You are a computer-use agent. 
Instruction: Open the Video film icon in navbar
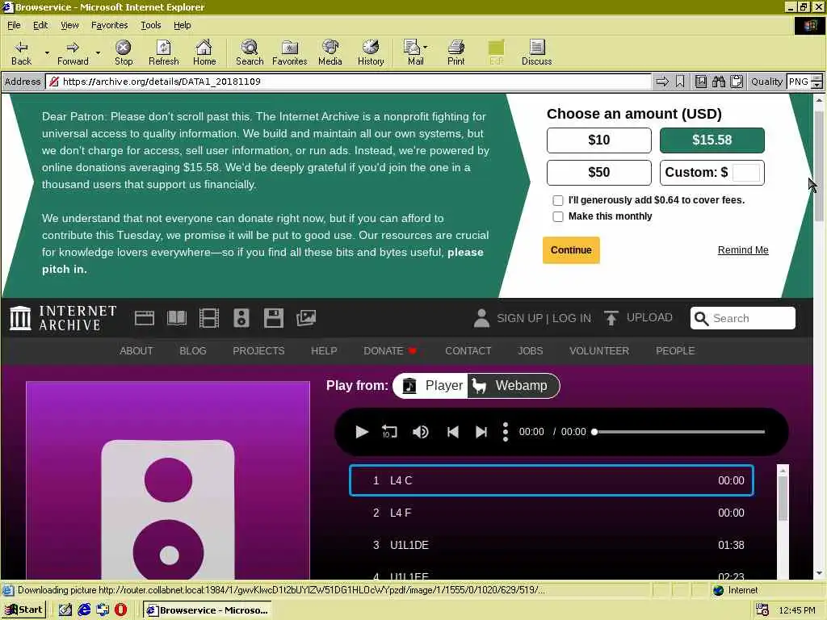click(x=209, y=318)
